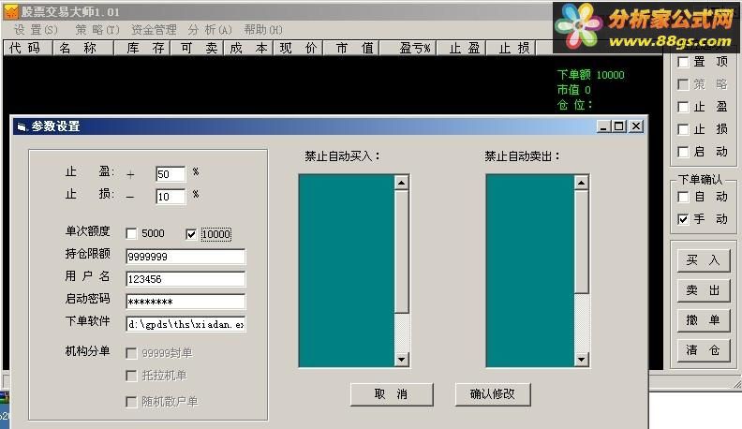Check 自动 order confirmation option

click(x=683, y=198)
